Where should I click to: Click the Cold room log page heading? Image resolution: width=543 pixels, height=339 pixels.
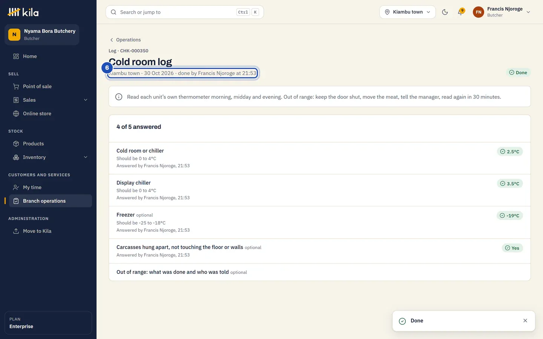pyautogui.click(x=140, y=61)
